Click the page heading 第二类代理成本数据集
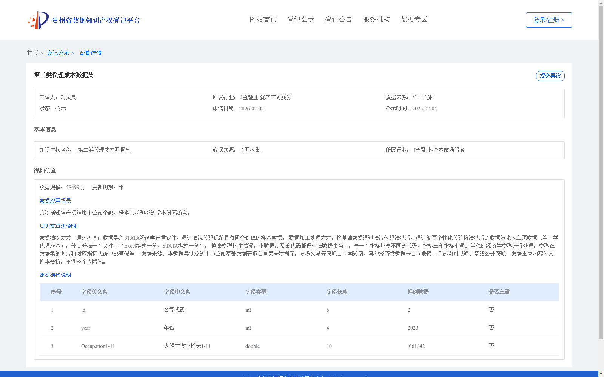604x377 pixels. [64, 75]
